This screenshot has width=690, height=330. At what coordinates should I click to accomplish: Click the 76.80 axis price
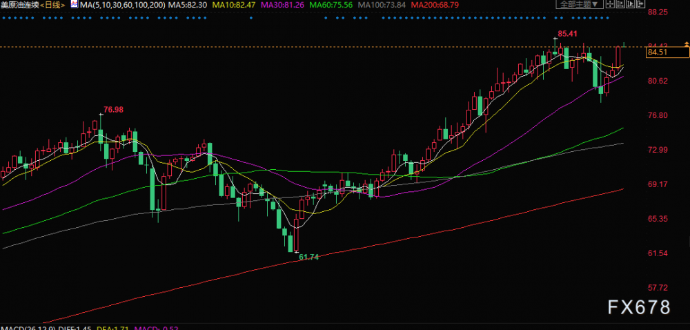(x=658, y=115)
